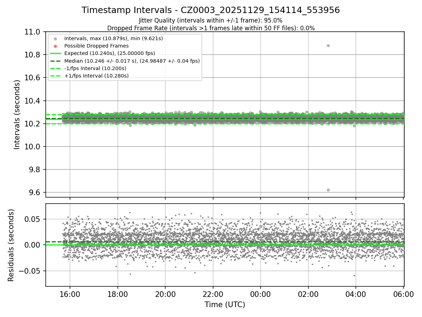Select the legend entry '-1/fps Interval (10.200s)'
The height and width of the screenshot is (317, 422).
95,68
